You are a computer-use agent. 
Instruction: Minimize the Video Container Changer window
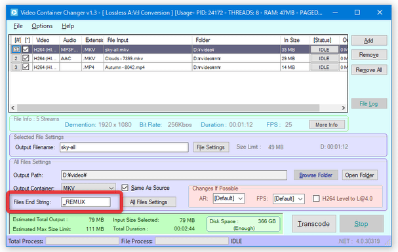tap(335, 12)
